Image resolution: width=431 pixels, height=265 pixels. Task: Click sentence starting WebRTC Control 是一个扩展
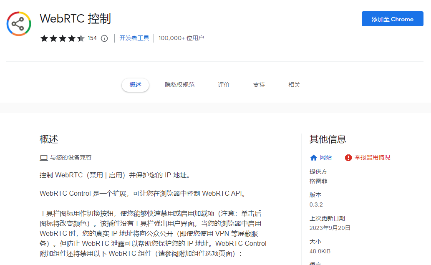[x=143, y=194]
